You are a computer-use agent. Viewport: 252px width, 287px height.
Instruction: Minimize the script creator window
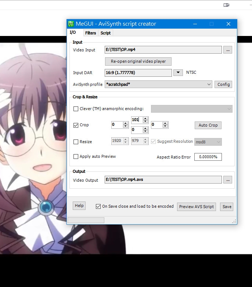(x=195, y=24)
